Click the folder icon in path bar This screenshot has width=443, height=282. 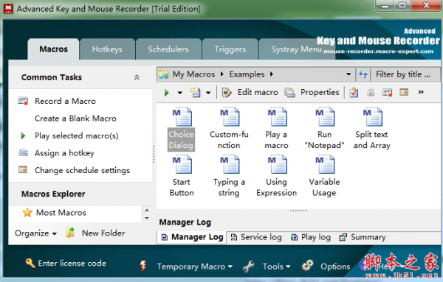pyautogui.click(x=164, y=74)
